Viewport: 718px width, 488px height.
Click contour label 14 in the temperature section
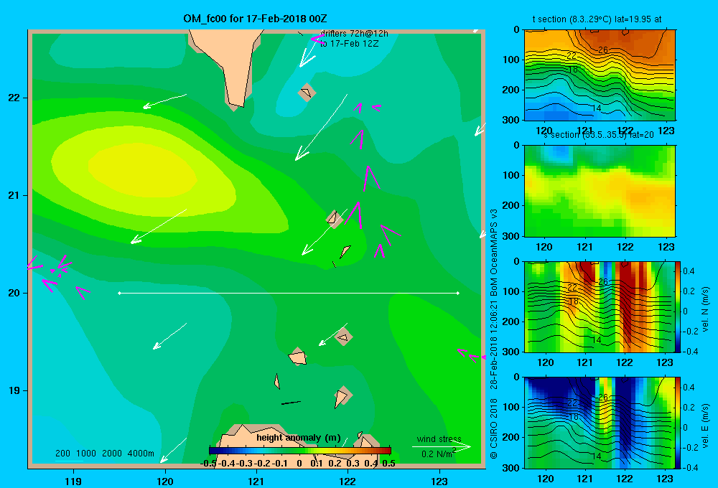pos(596,108)
